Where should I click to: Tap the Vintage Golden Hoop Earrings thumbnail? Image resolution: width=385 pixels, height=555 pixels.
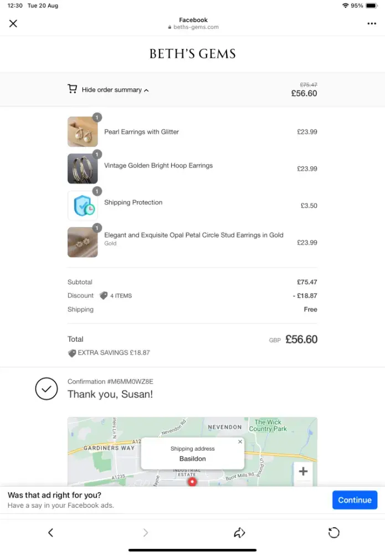tap(83, 168)
